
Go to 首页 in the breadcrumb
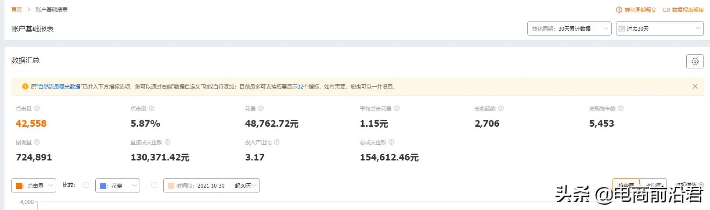coord(17,9)
